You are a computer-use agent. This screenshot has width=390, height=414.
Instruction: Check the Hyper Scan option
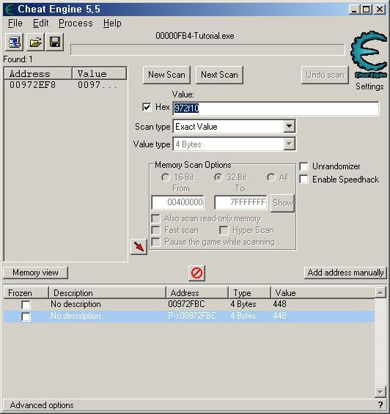click(x=224, y=230)
